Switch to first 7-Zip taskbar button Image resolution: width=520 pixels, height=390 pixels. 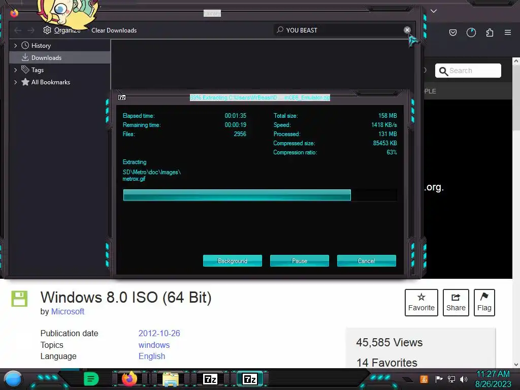point(210,379)
